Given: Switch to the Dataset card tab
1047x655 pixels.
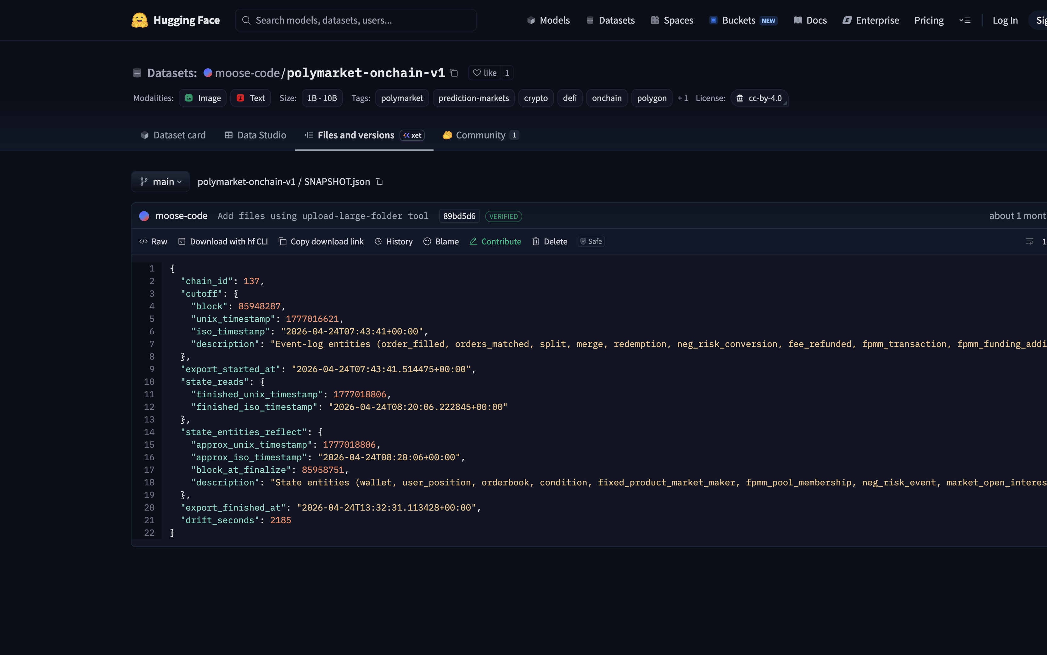Looking at the screenshot, I should click(x=173, y=135).
